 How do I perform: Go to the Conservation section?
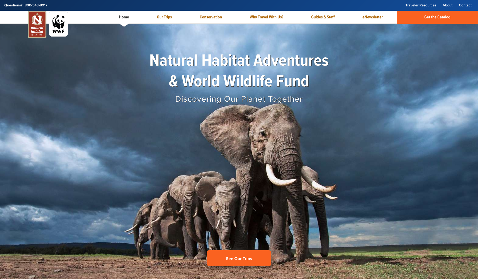click(211, 17)
